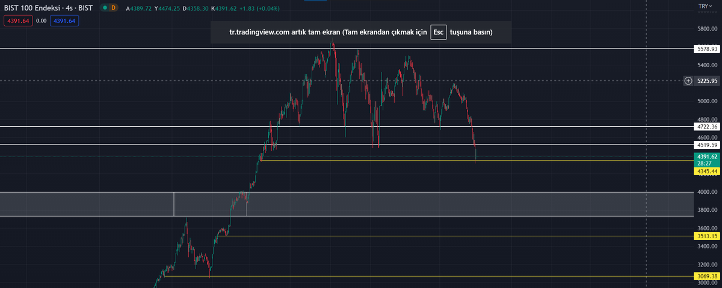Click the tr.tradingview.com fullscreen notification text

pyautogui.click(x=361, y=32)
